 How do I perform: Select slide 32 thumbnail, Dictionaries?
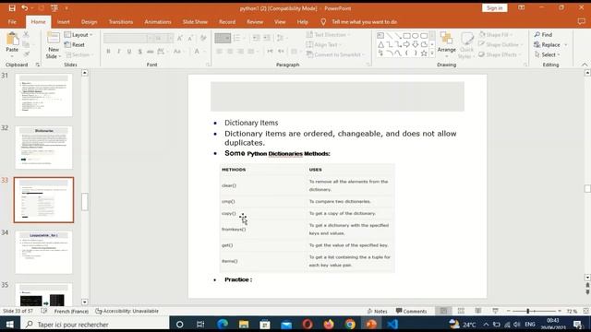click(43, 148)
